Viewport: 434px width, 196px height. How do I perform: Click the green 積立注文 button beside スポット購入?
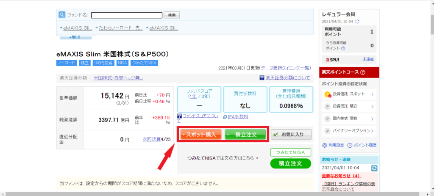pyautogui.click(x=245, y=135)
